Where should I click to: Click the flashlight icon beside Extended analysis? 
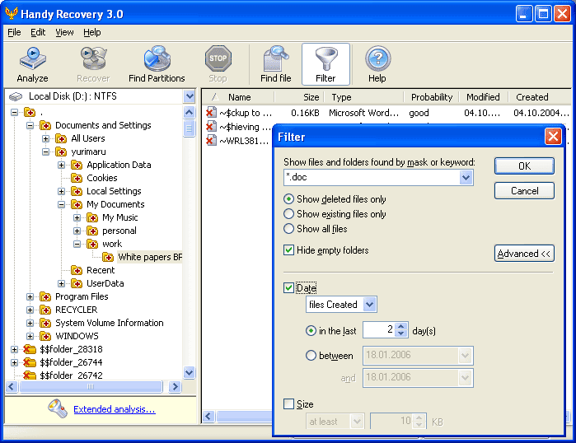coord(58,408)
